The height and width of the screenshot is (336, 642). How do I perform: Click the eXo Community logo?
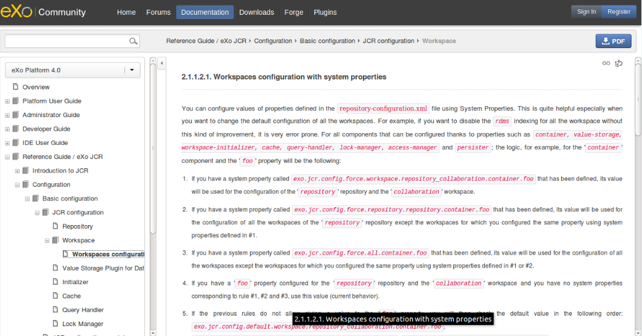[43, 12]
